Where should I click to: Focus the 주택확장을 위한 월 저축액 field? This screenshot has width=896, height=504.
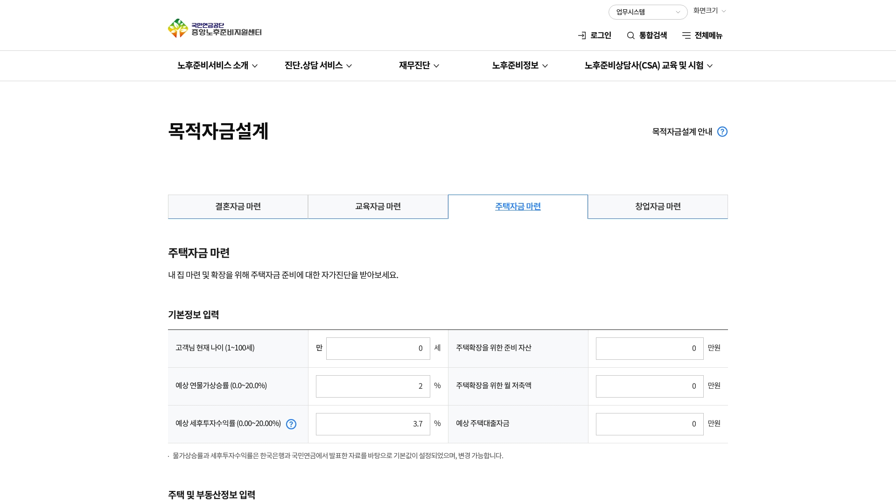(x=649, y=386)
